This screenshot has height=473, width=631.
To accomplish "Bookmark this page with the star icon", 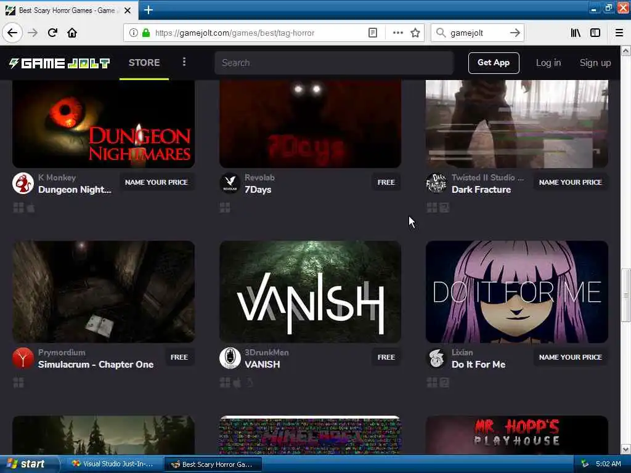I will coord(415,33).
